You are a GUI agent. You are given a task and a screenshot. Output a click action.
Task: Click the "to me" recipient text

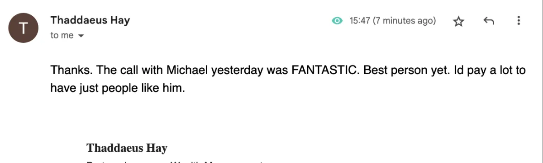pos(62,36)
